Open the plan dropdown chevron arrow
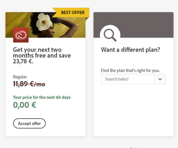This screenshot has height=148, width=178. (160, 79)
